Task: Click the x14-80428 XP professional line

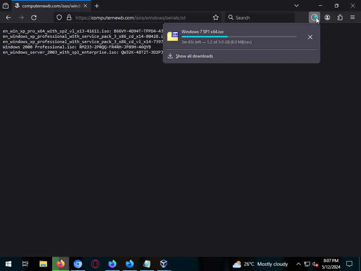Action: click(83, 36)
